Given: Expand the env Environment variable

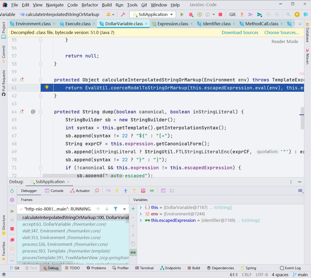Looking at the screenshot, I should (141, 214).
